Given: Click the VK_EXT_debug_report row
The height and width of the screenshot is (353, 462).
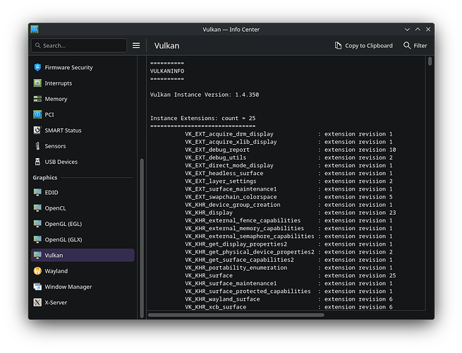Looking at the screenshot, I should point(291,150).
